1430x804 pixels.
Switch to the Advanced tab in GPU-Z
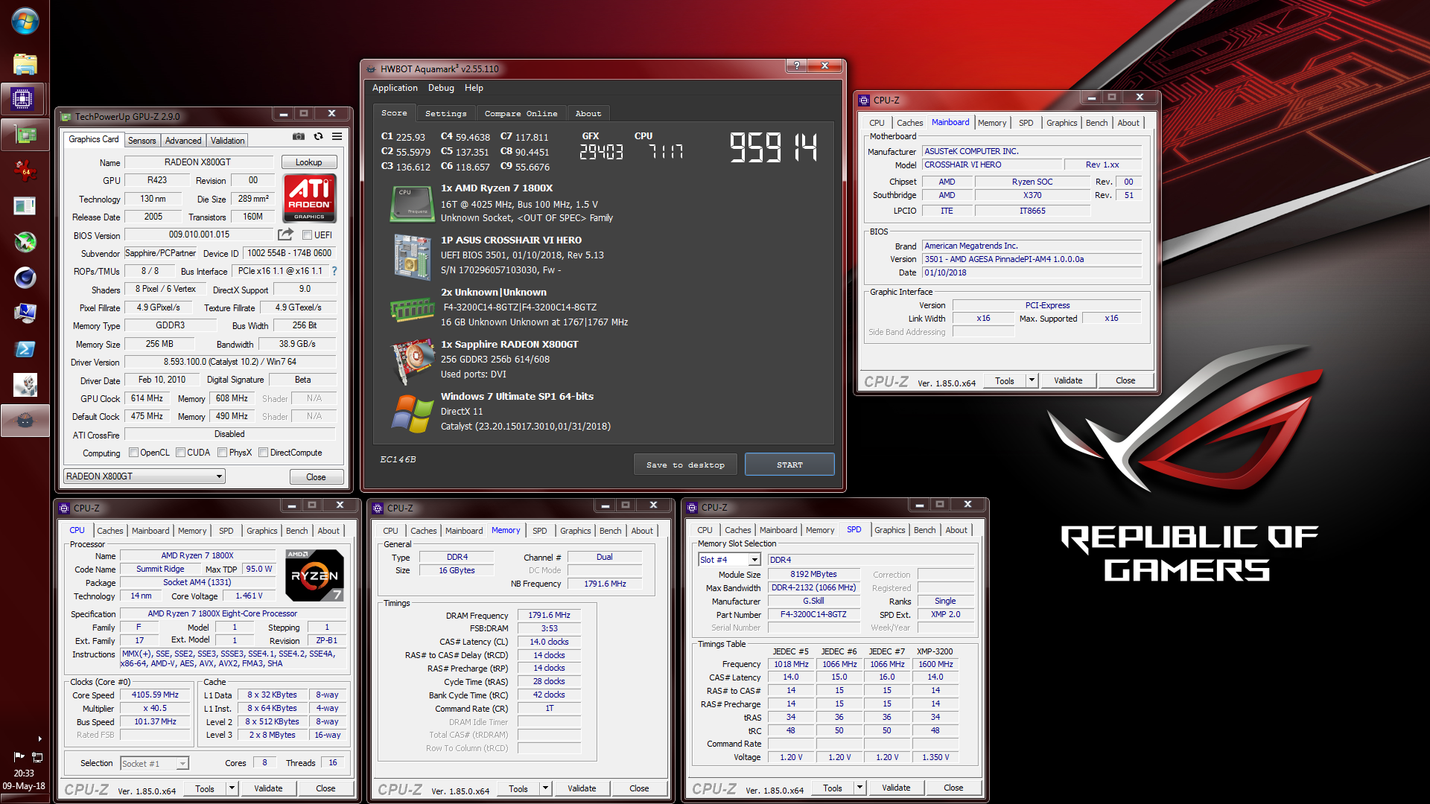click(x=183, y=141)
